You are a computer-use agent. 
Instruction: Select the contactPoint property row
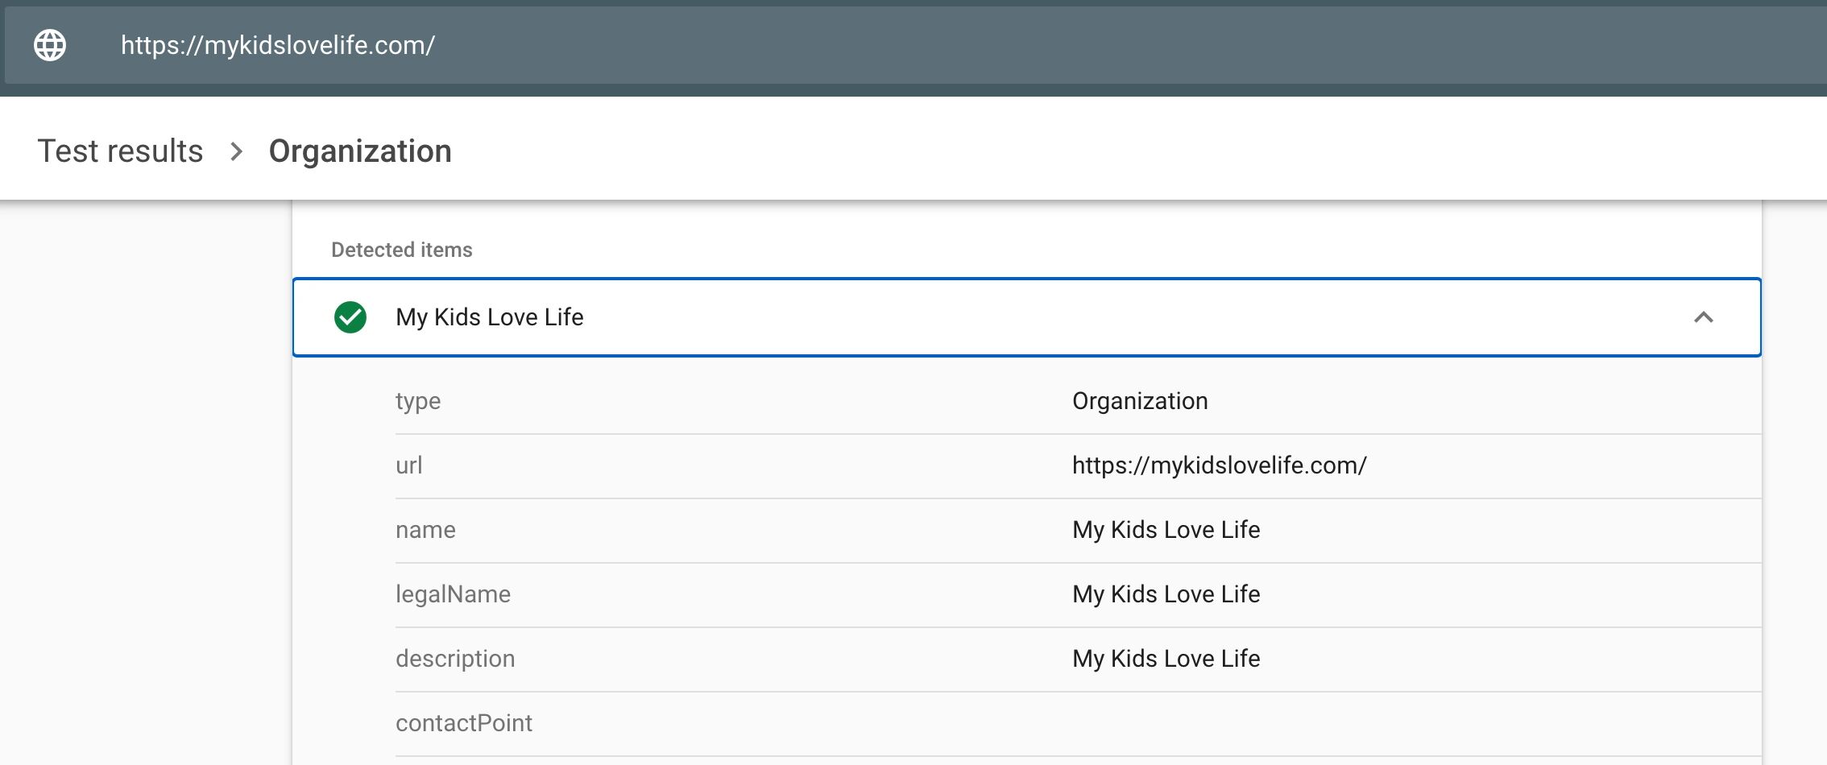[464, 723]
